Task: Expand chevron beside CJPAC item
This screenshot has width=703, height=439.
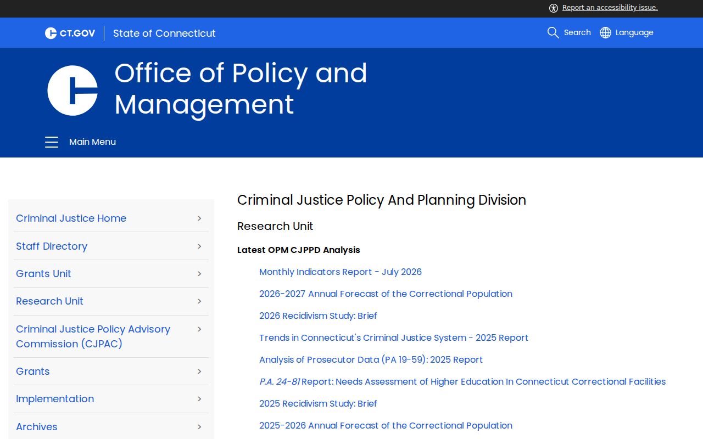Action: click(x=199, y=329)
